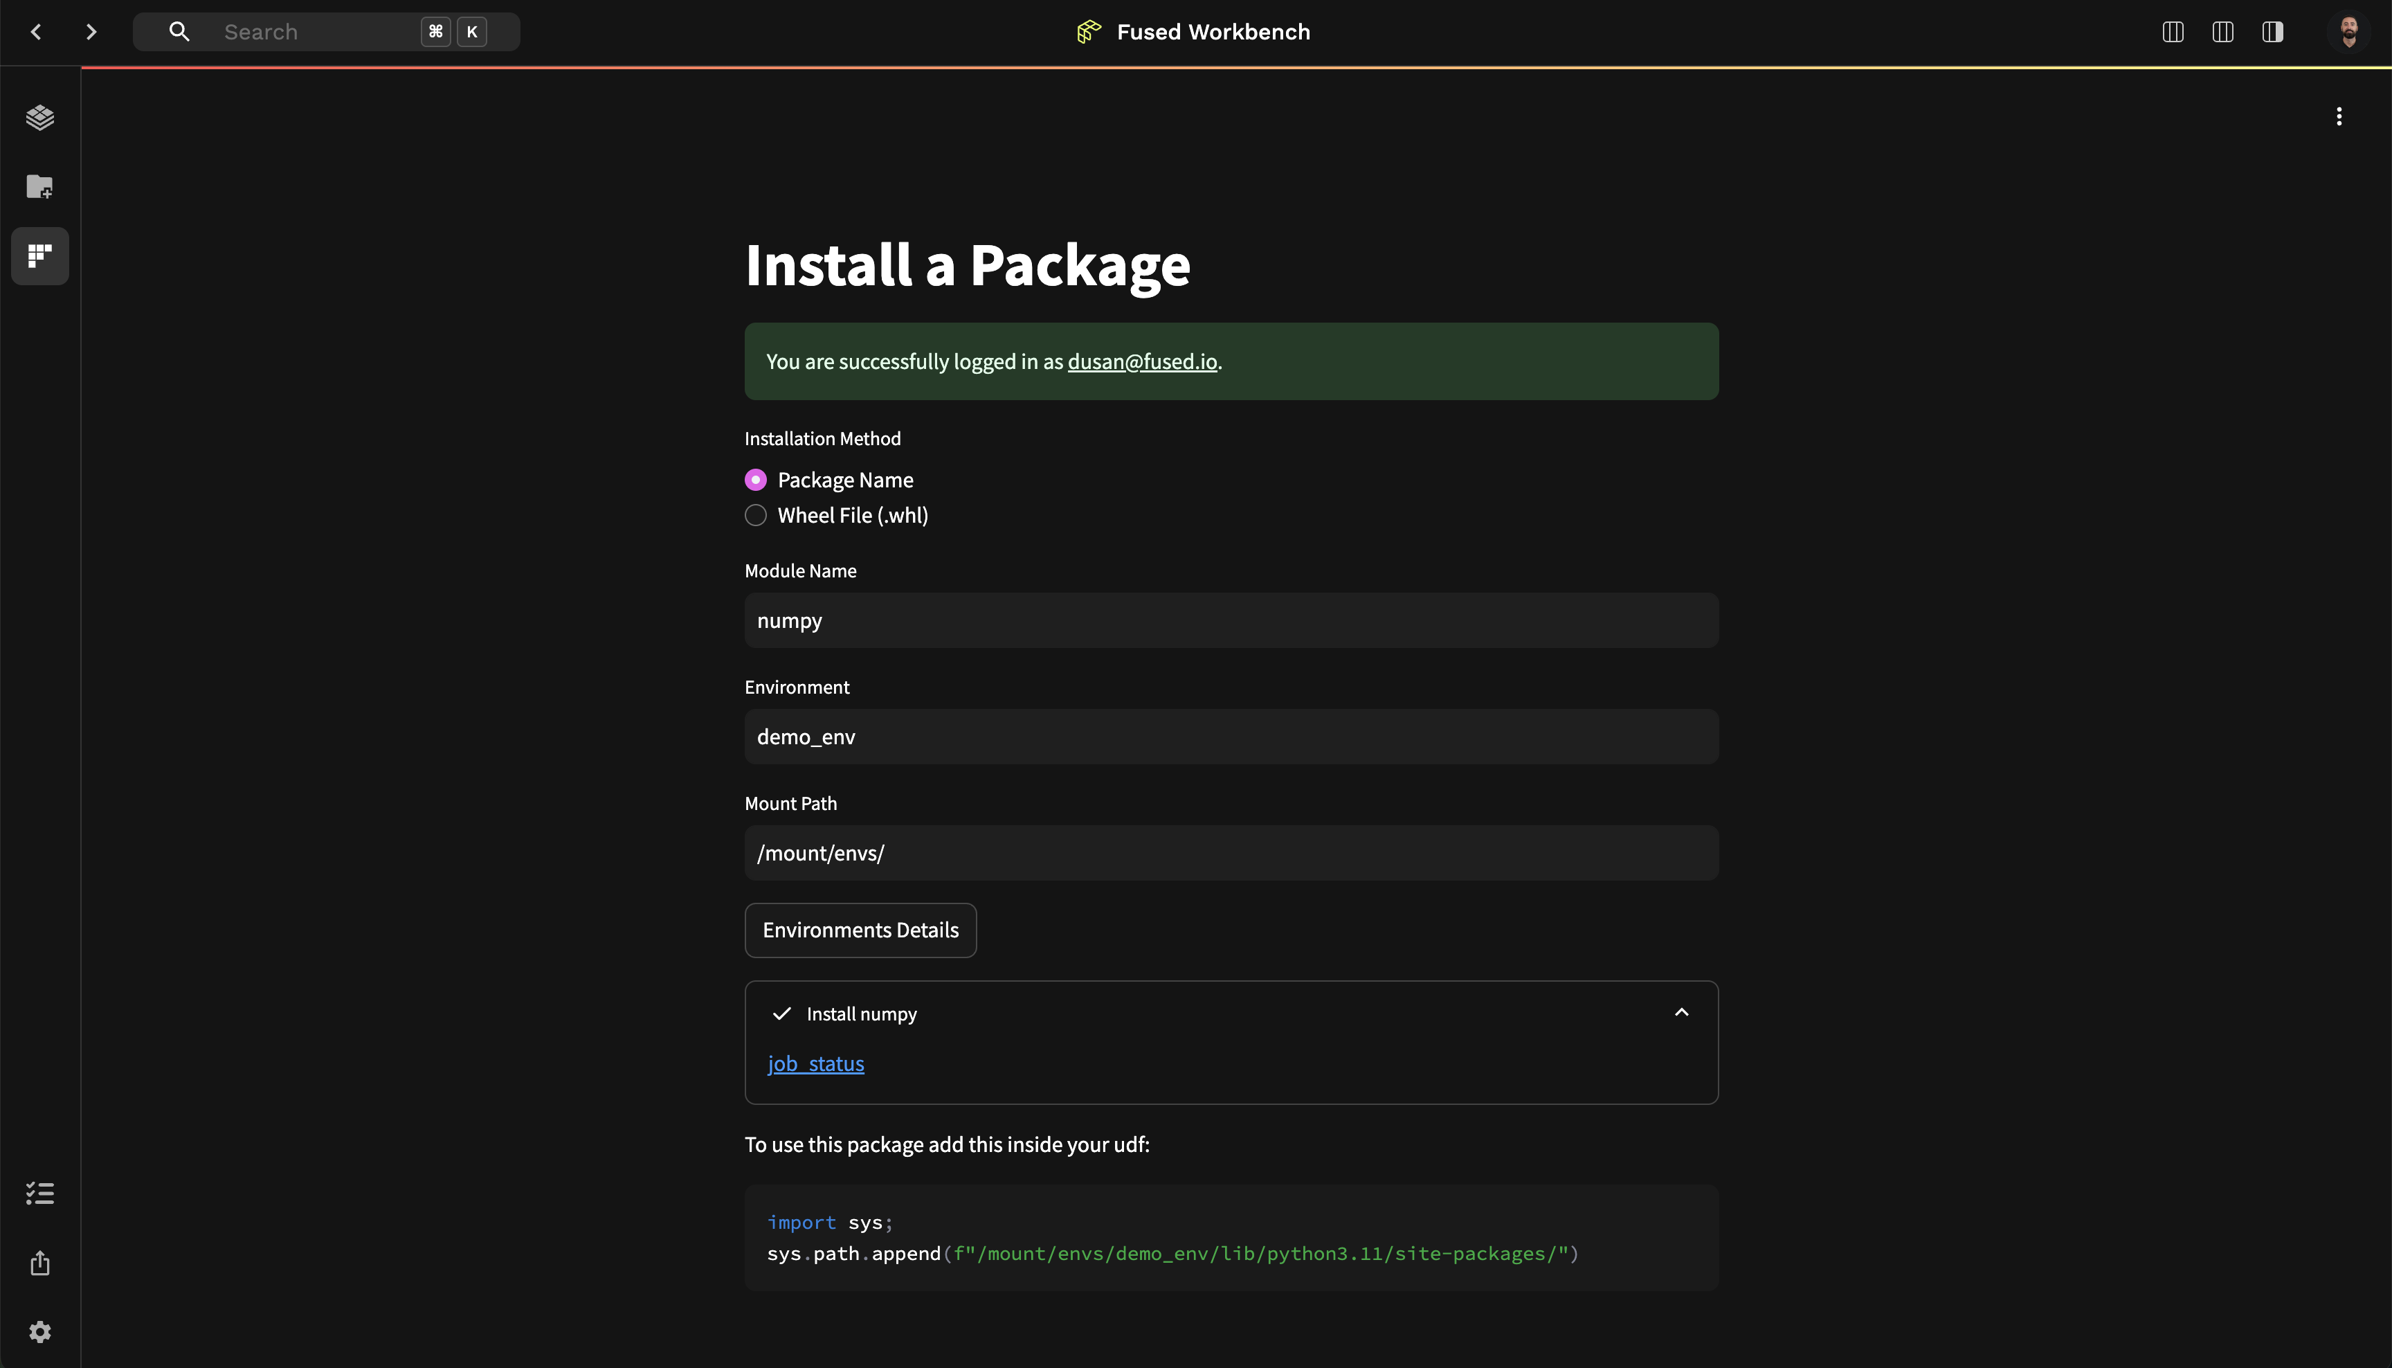Open the checklist jobs sidebar icon
2392x1368 pixels.
[x=39, y=1194]
